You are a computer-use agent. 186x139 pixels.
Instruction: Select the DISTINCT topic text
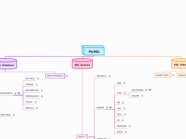[102, 76]
